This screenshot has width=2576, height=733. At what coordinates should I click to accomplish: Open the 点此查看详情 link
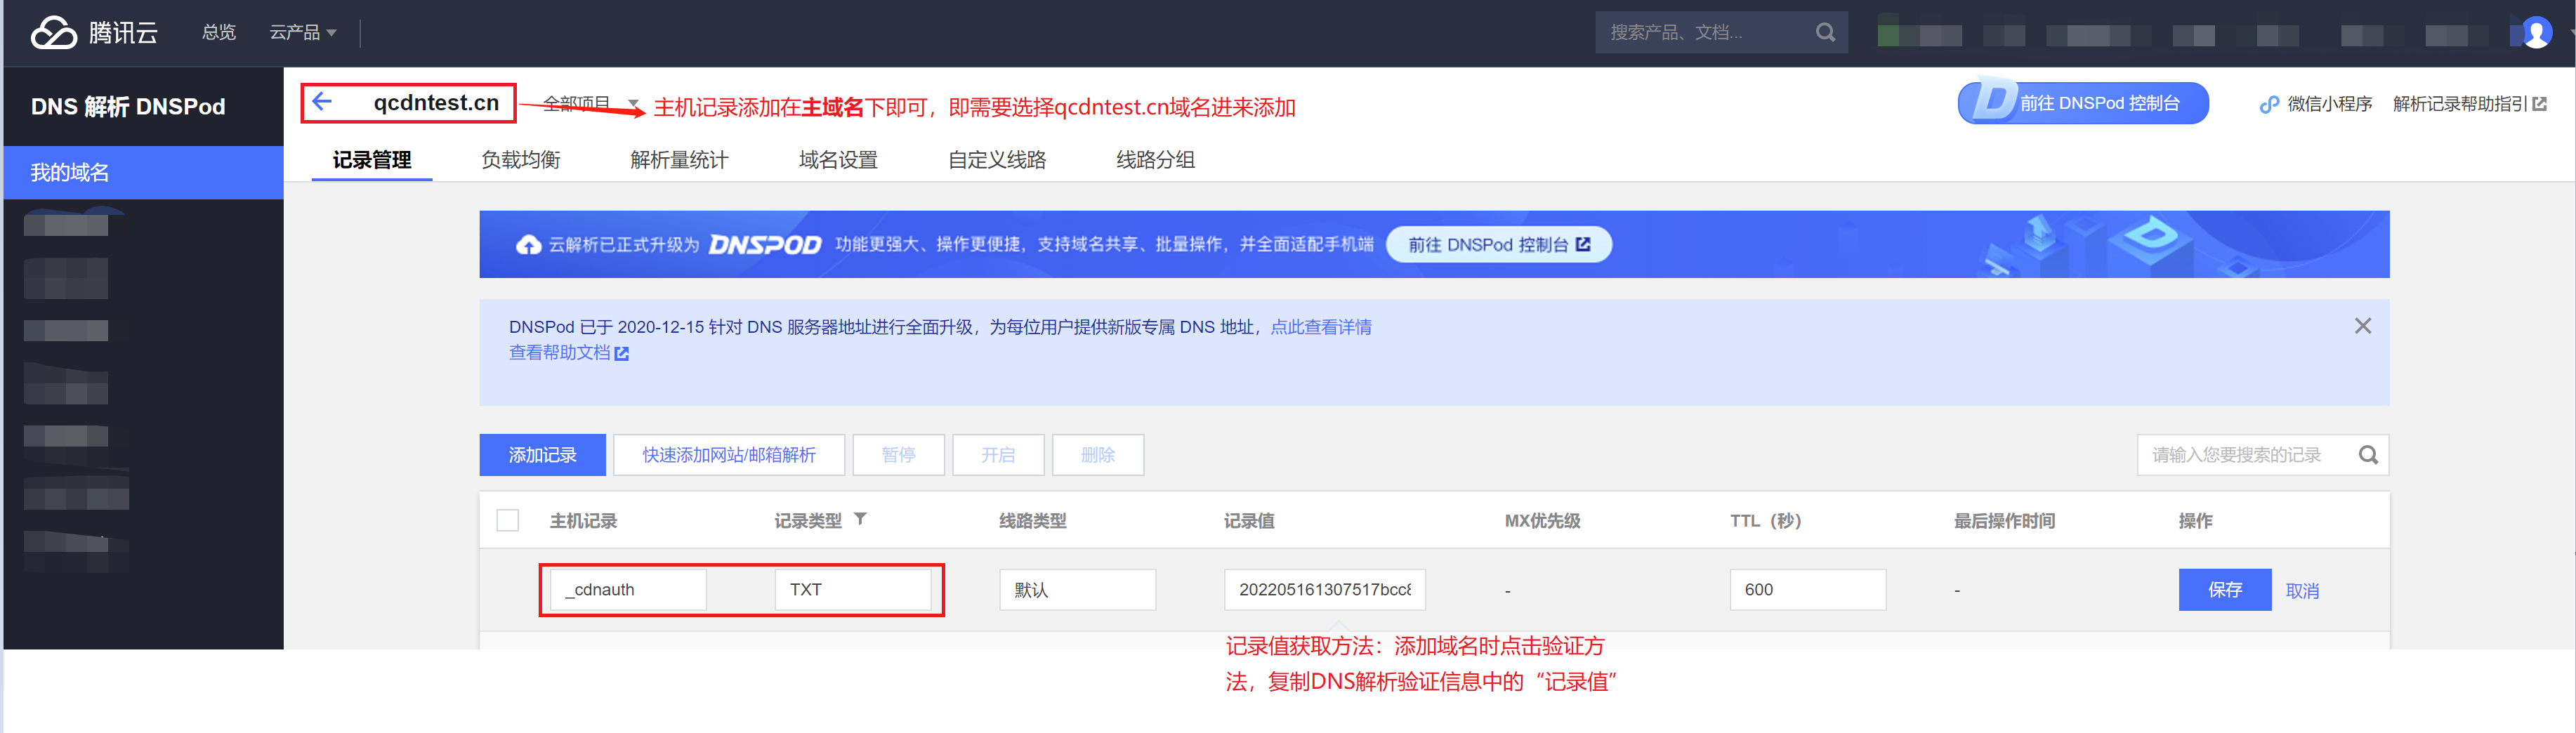(1320, 327)
